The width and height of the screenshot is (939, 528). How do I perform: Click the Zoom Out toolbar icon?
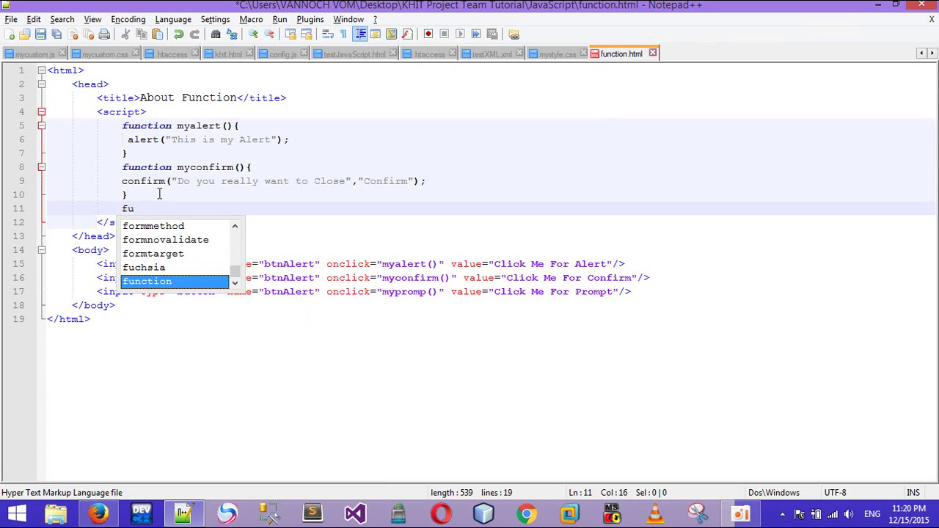point(269,34)
